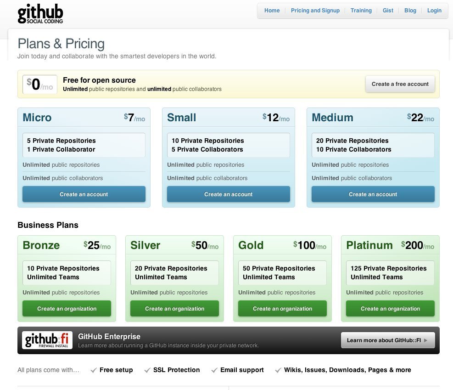
Task: Click the checkmark beside Email support
Action: point(214,370)
